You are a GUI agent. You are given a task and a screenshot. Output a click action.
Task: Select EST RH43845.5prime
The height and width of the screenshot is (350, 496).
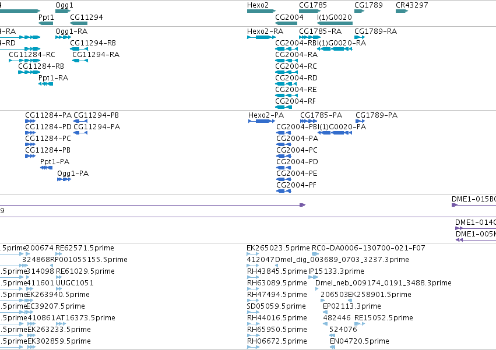click(253, 277)
